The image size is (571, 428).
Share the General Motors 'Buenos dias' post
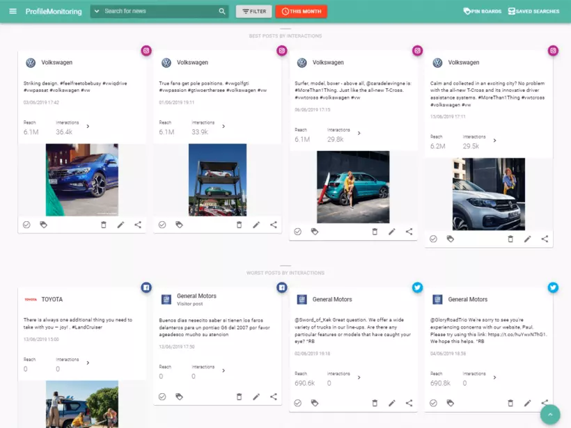click(x=274, y=397)
